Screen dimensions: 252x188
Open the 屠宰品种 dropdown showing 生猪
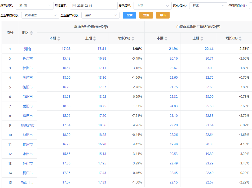[152, 6]
